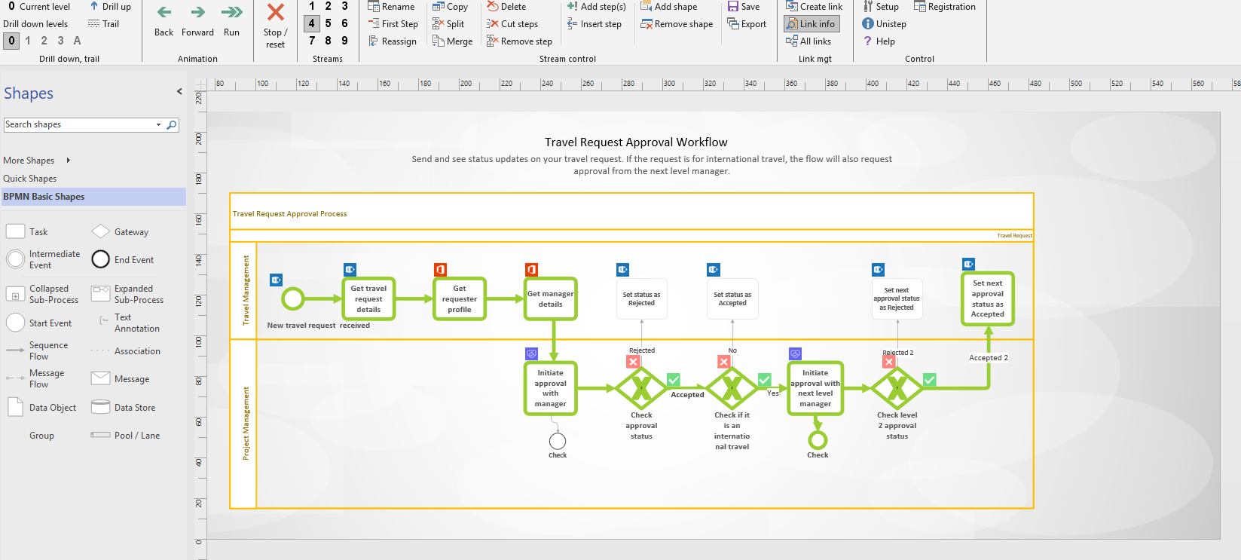Click the Create link icon
This screenshot has height=560, width=1241.
point(791,7)
